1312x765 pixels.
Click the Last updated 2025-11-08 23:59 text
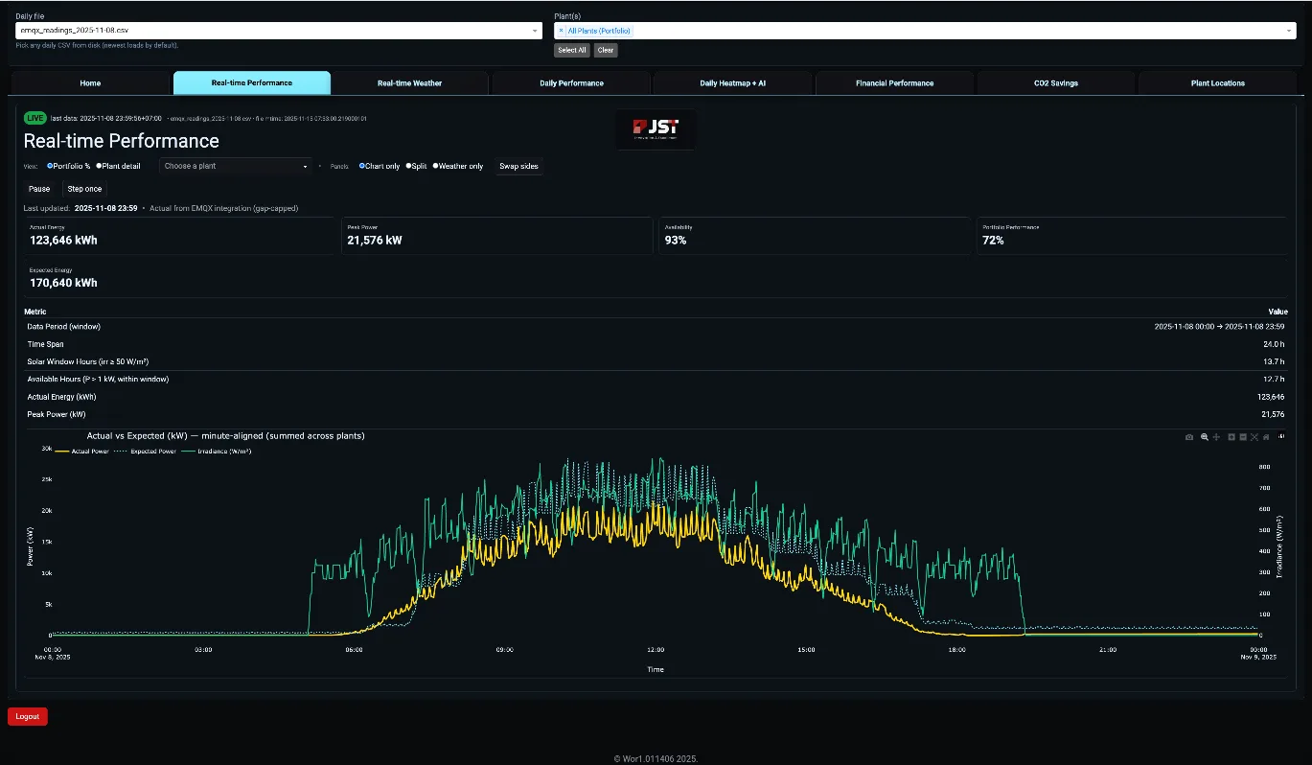point(81,207)
